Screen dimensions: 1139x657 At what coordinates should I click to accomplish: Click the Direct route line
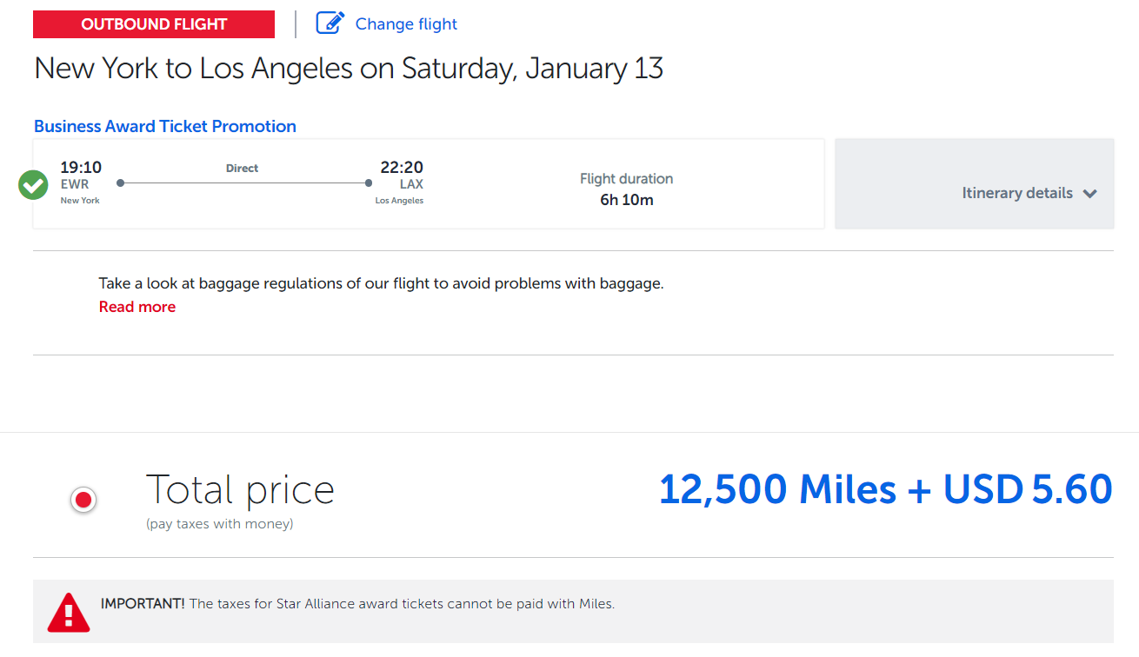click(x=244, y=182)
